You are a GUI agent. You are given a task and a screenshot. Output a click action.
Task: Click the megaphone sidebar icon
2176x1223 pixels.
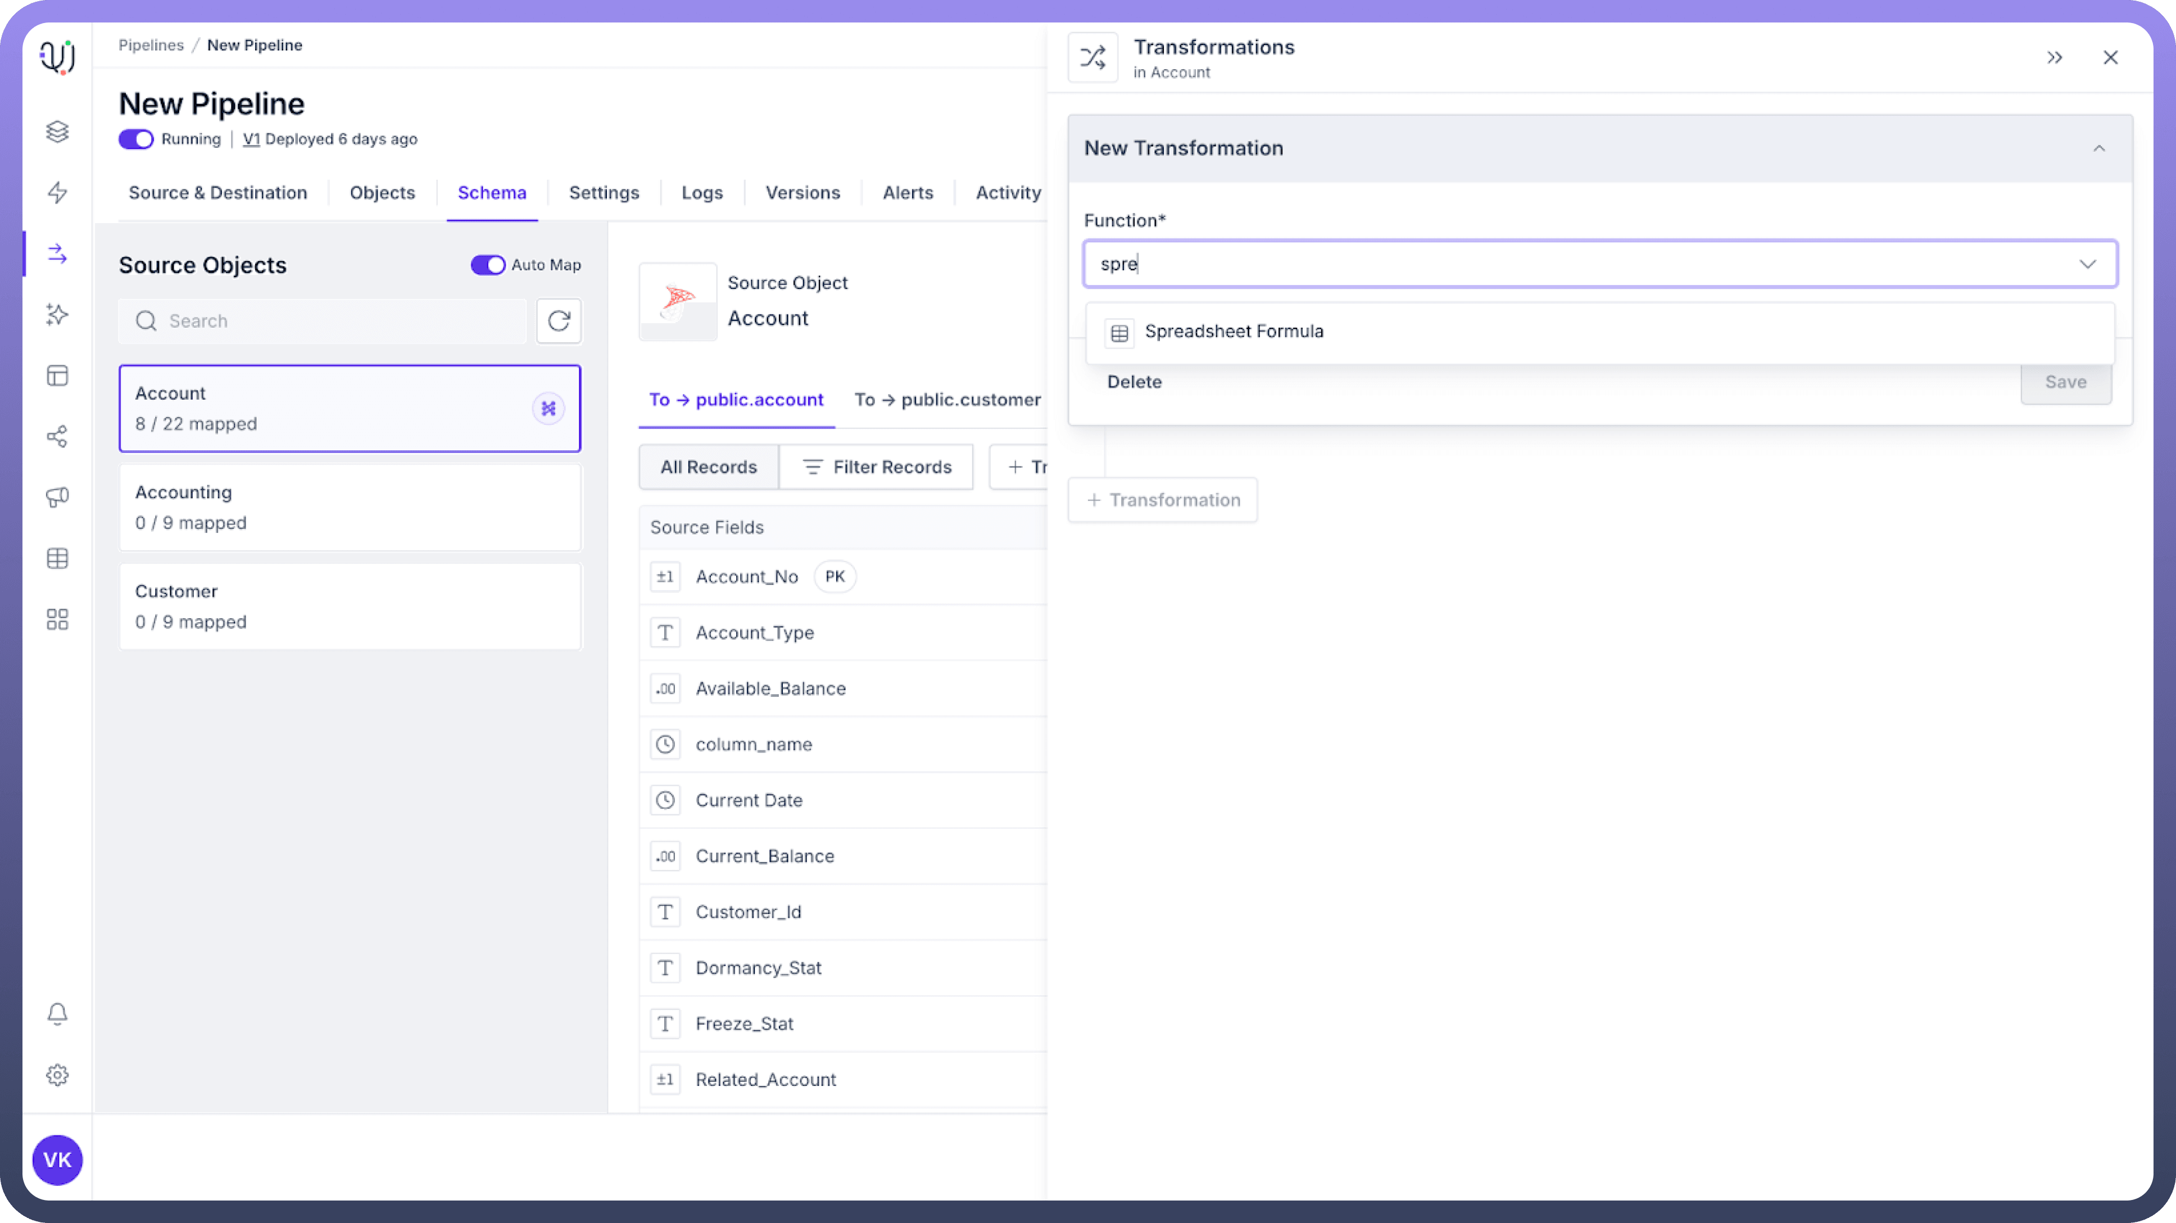pyautogui.click(x=57, y=497)
